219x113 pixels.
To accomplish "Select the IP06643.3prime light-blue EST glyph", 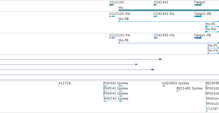I will pyautogui.click(x=113, y=96).
